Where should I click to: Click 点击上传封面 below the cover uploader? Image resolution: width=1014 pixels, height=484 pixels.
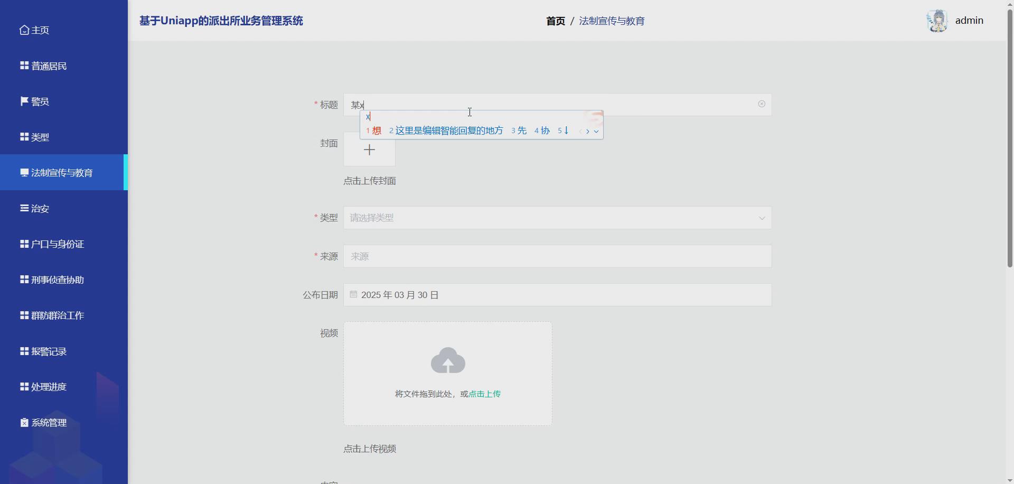[x=369, y=181]
